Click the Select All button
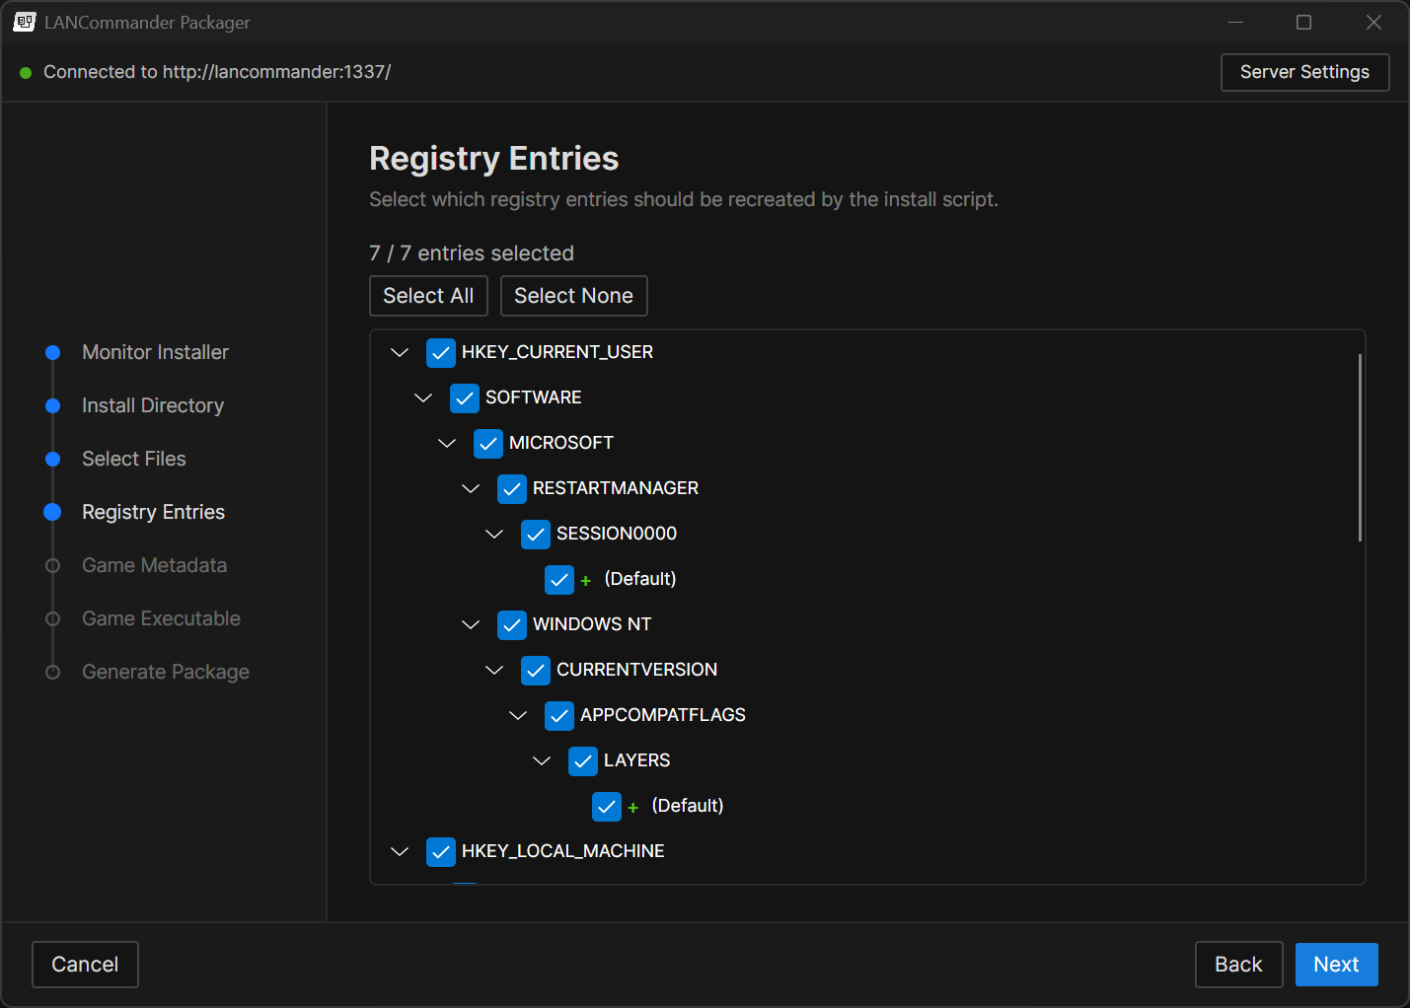The image size is (1410, 1008). pos(428,296)
